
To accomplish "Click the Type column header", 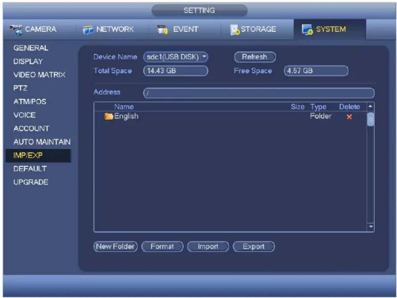I will click(318, 107).
